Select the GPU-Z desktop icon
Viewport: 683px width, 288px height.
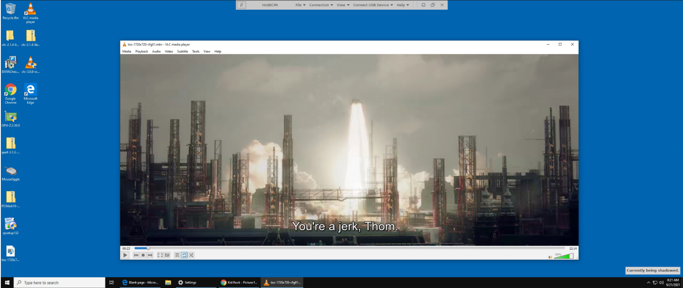(x=10, y=119)
